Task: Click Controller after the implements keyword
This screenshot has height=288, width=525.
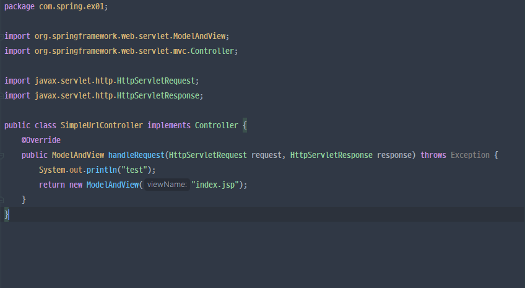Action: coord(216,125)
